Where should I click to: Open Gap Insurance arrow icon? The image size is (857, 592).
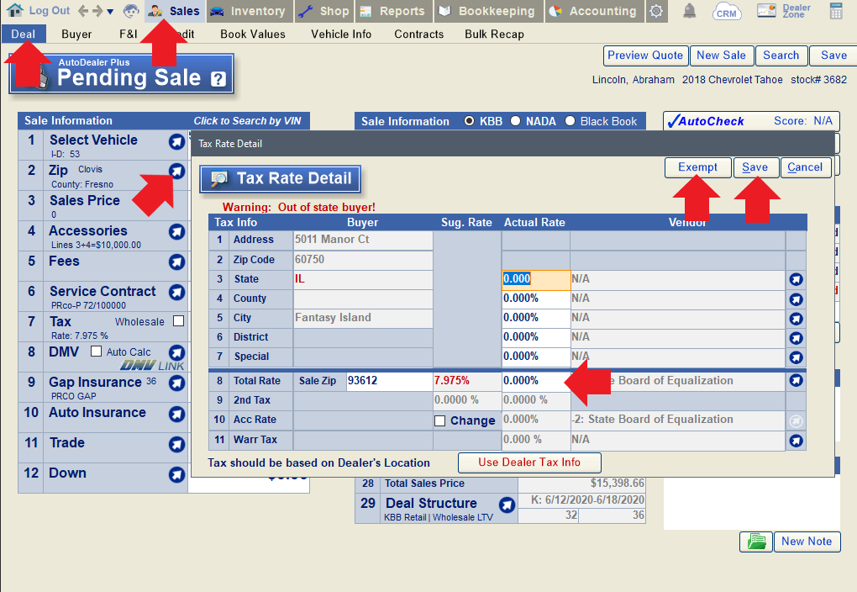[x=176, y=383]
